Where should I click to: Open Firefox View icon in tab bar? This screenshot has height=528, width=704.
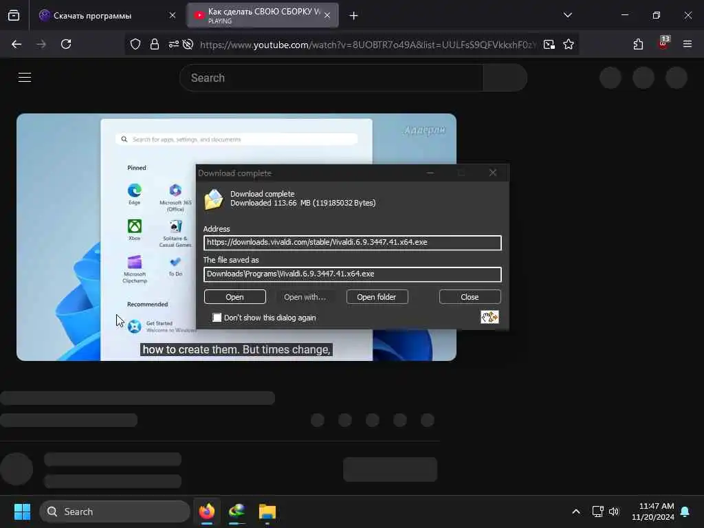pyautogui.click(x=14, y=16)
